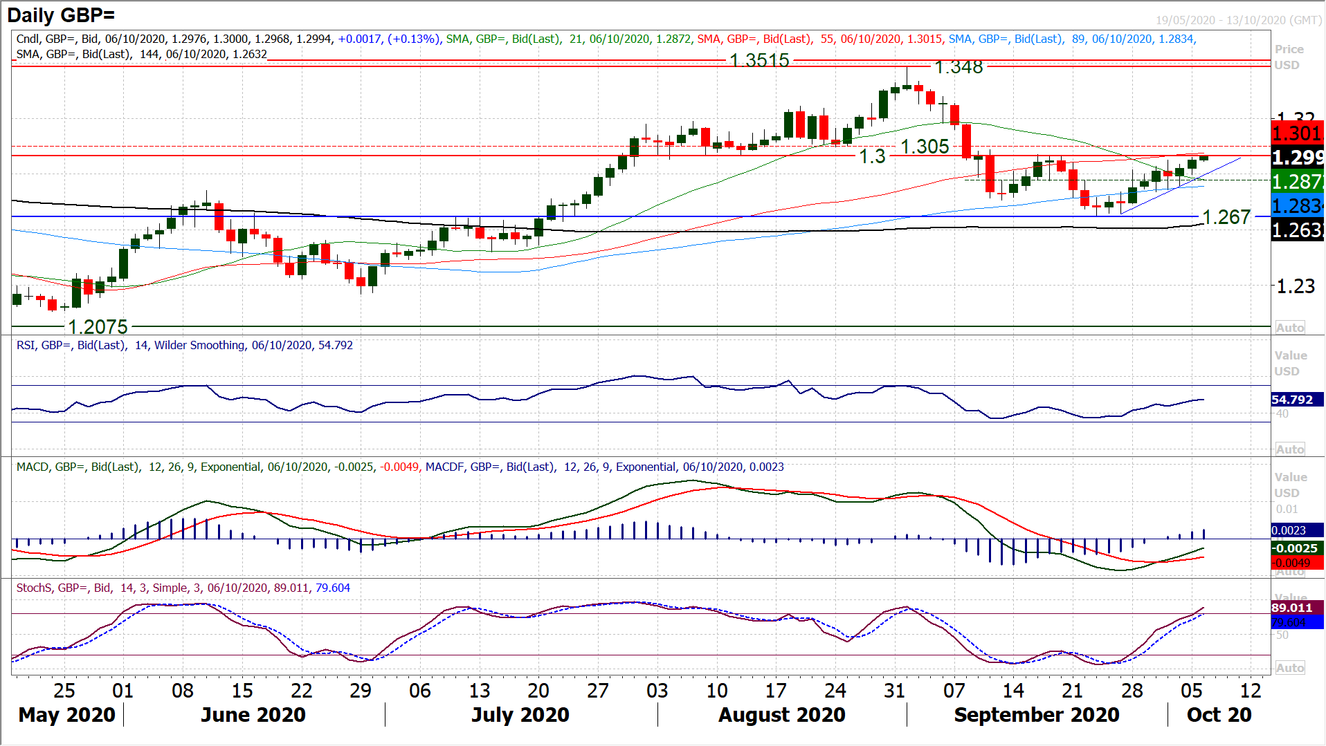
Task: Click the May 2020 month label
Action: pyautogui.click(x=67, y=715)
